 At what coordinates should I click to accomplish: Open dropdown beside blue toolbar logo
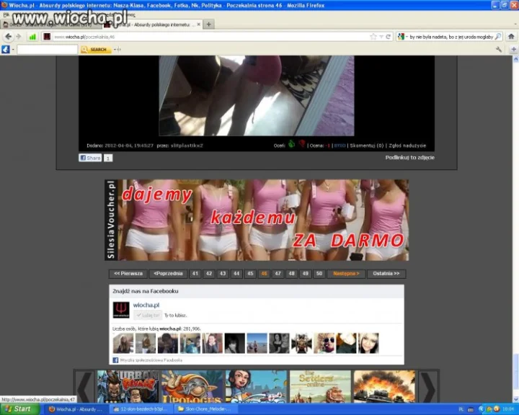pyautogui.click(x=13, y=50)
